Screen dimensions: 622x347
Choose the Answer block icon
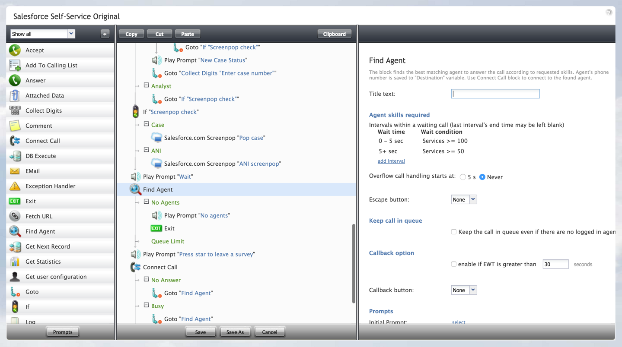[x=15, y=80]
